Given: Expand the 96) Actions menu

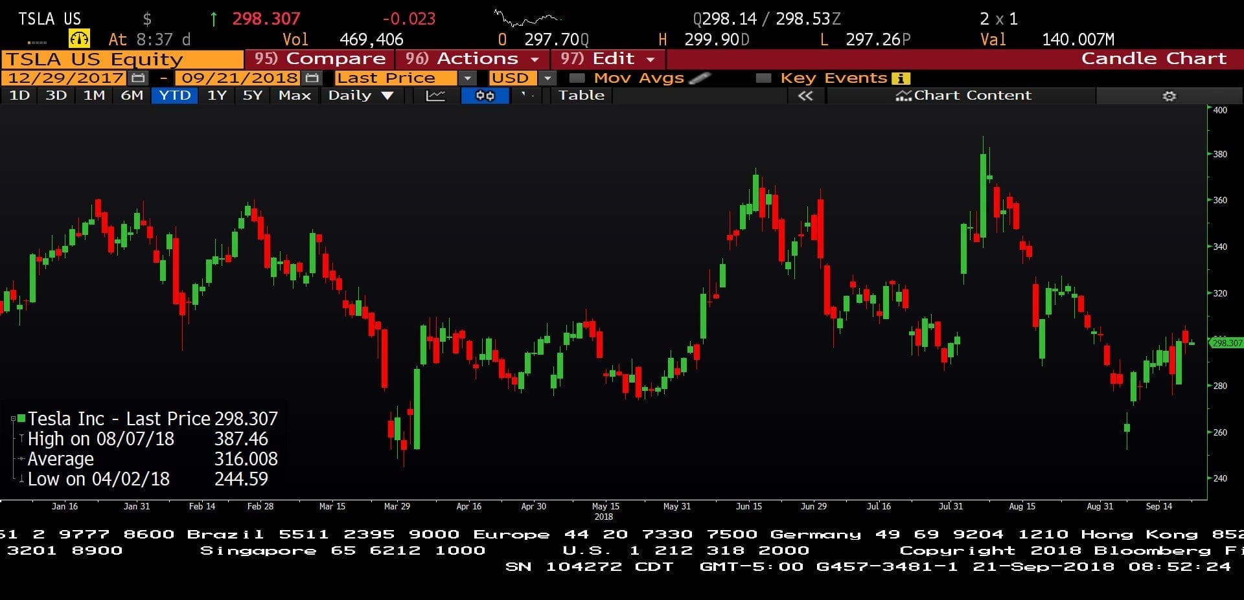Looking at the screenshot, I should tap(472, 59).
